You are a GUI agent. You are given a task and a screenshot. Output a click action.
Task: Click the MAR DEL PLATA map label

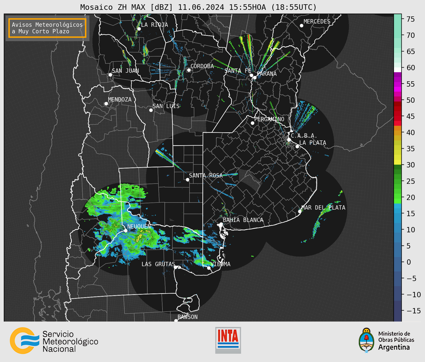(323, 207)
